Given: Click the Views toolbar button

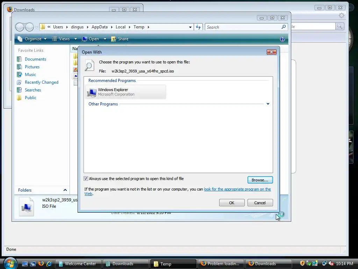Looking at the screenshot, I should click(x=61, y=39).
